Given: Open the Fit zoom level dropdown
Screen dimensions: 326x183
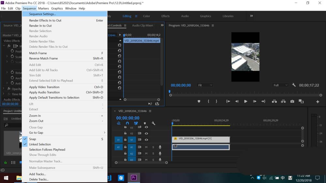Looking at the screenshot, I should click(x=205, y=85).
